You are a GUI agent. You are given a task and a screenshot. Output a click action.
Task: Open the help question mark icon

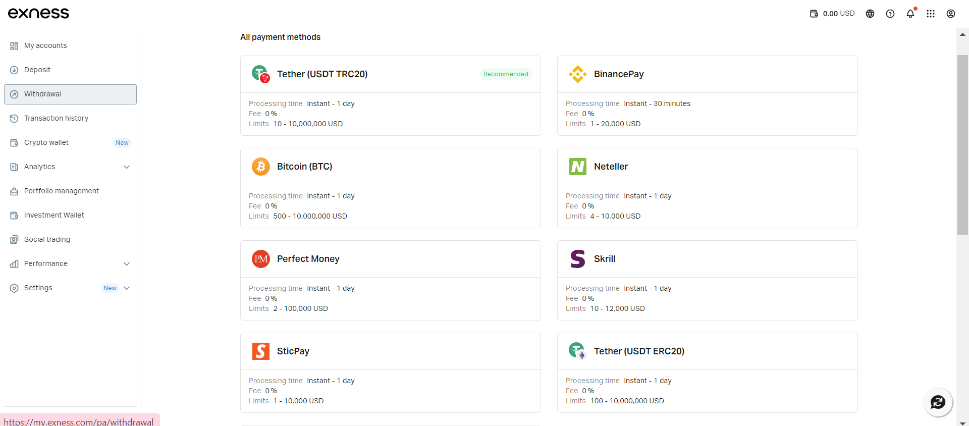(x=890, y=14)
